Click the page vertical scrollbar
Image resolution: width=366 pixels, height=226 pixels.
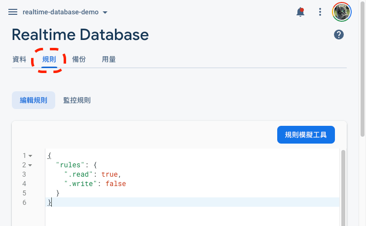(362, 70)
